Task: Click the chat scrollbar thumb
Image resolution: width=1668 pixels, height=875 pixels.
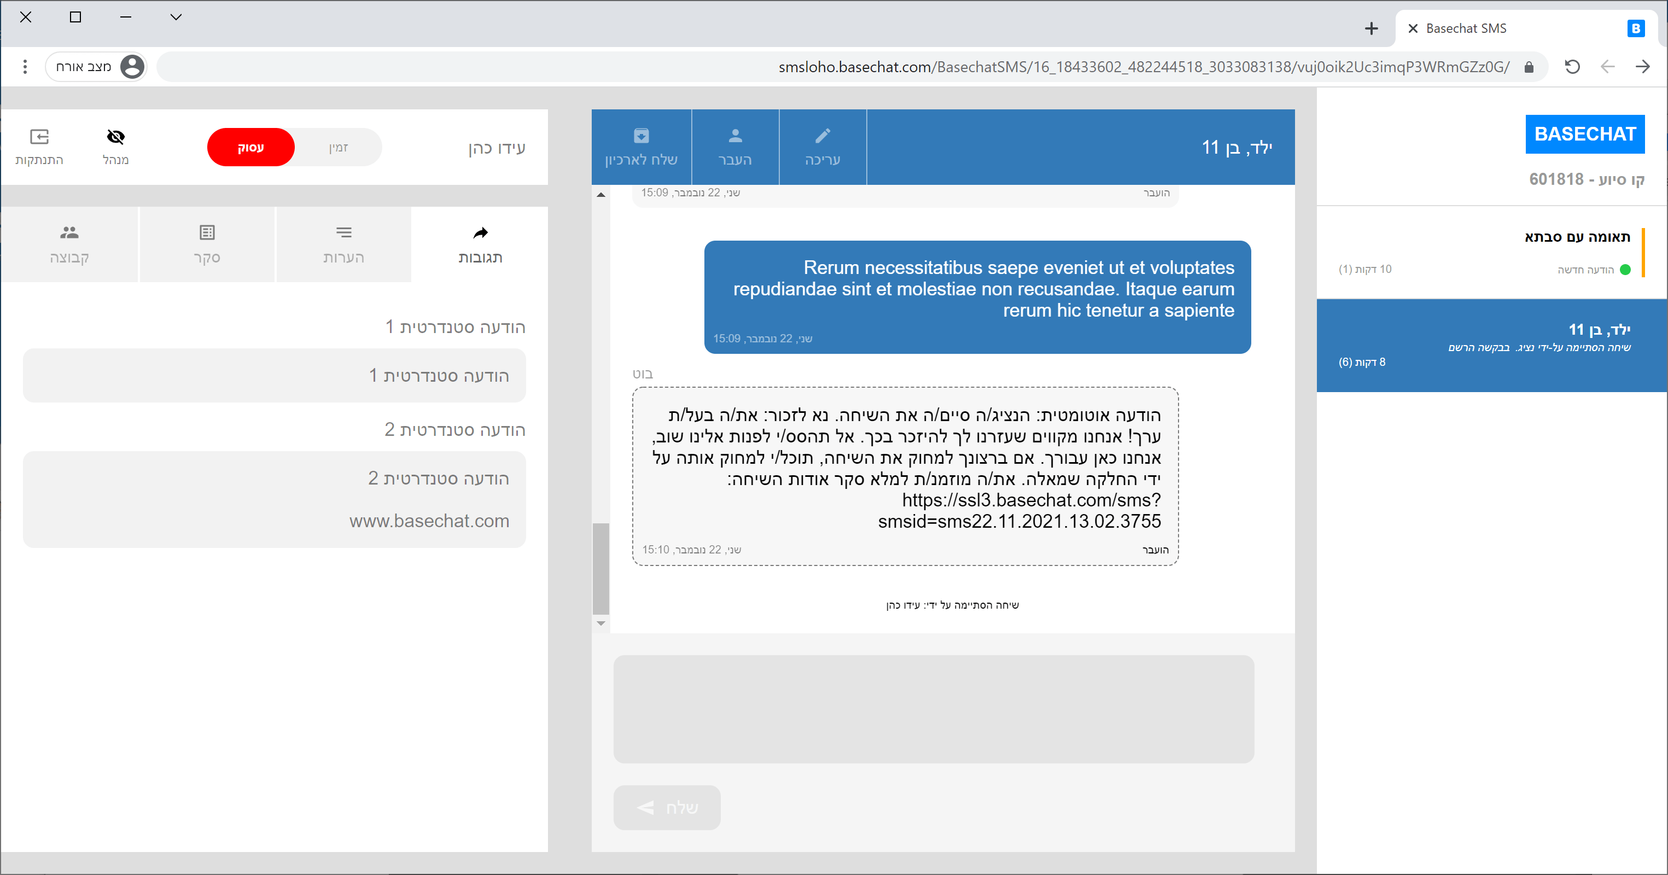Action: 601,568
